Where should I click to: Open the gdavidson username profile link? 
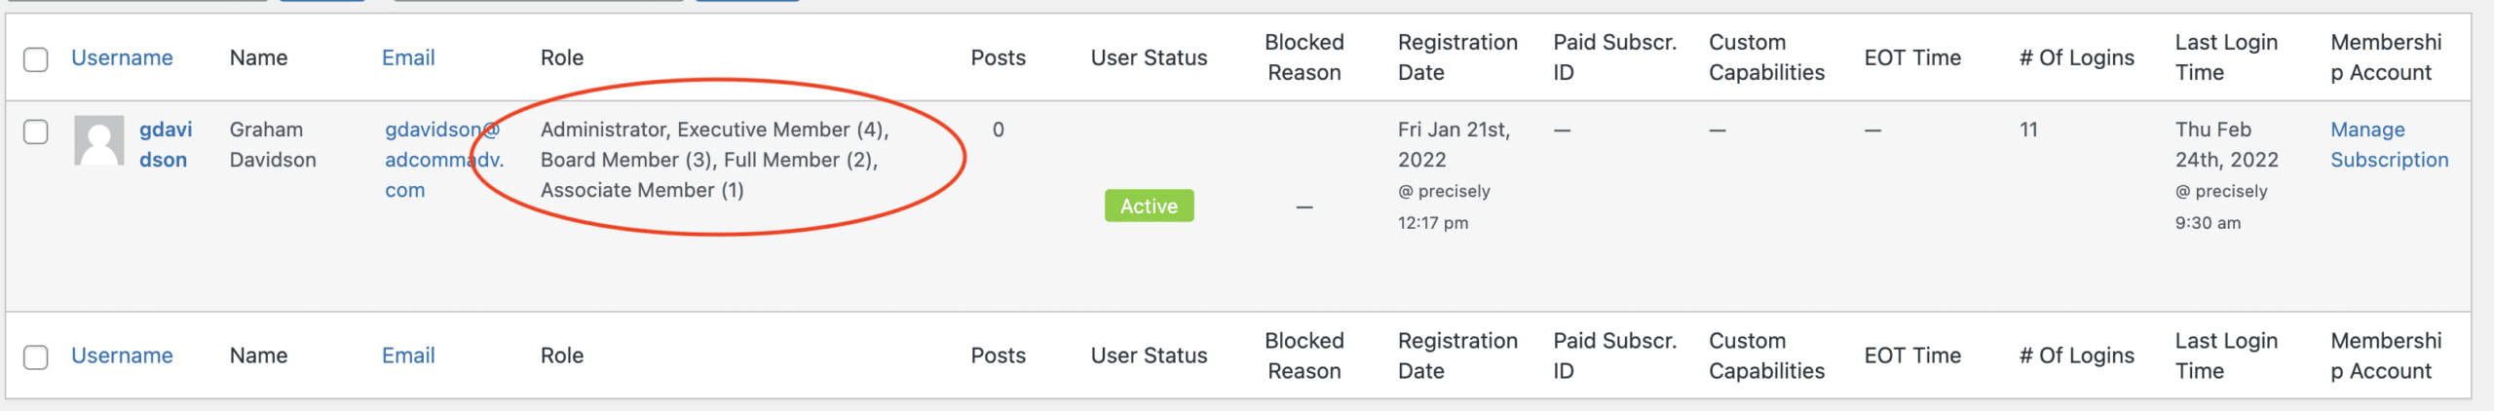tap(166, 144)
